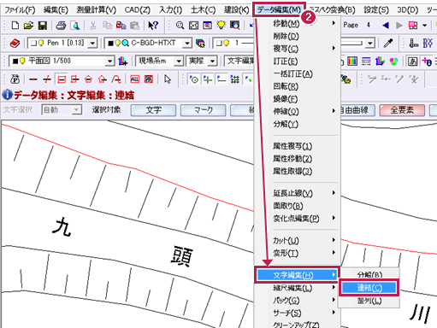437x328 pixels.
Task: Open the 平面図 1/500 scale dropdown
Action: pos(109,61)
